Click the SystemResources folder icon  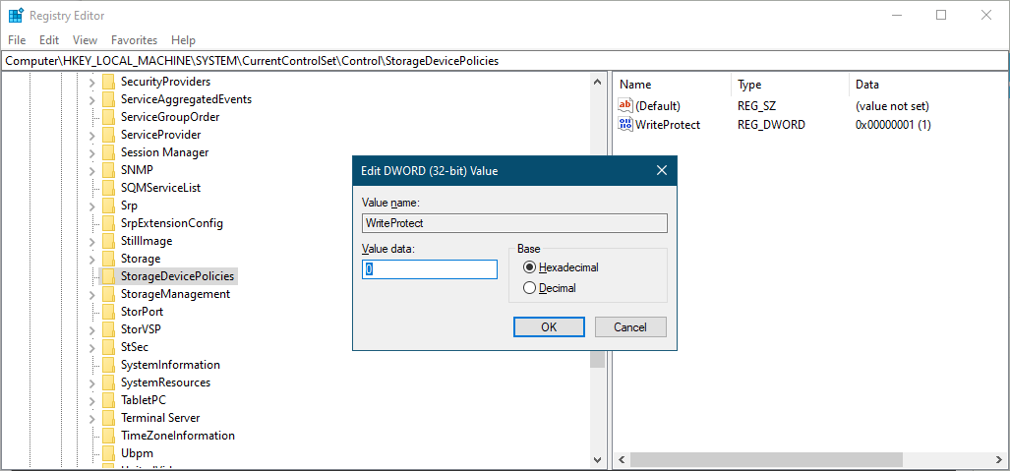(108, 383)
